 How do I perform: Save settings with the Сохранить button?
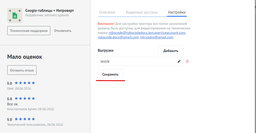tap(110, 74)
